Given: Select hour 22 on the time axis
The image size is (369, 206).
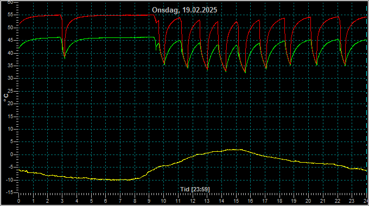Looking at the screenshot, I should point(337,201).
